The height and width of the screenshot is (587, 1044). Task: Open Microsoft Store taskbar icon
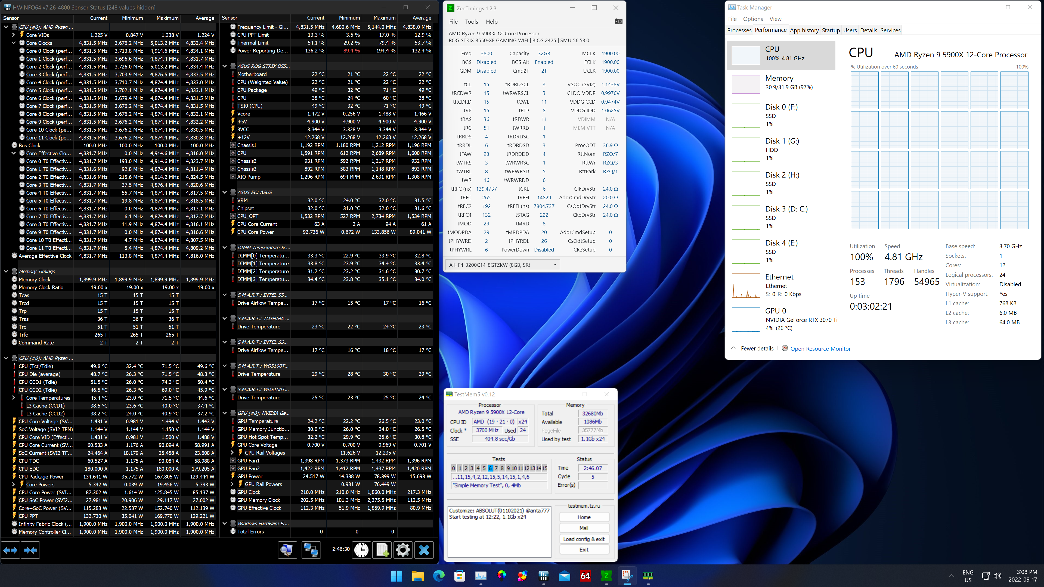[x=460, y=576]
